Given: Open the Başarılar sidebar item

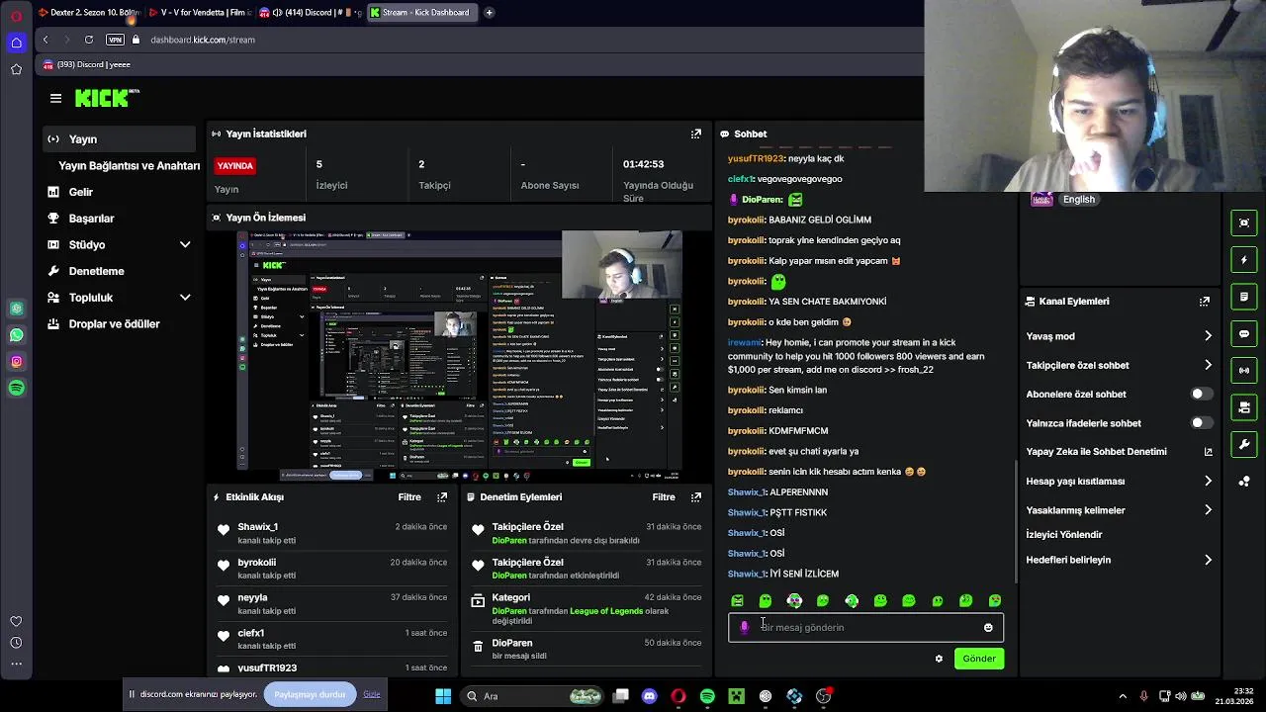Looking at the screenshot, I should pyautogui.click(x=91, y=219).
